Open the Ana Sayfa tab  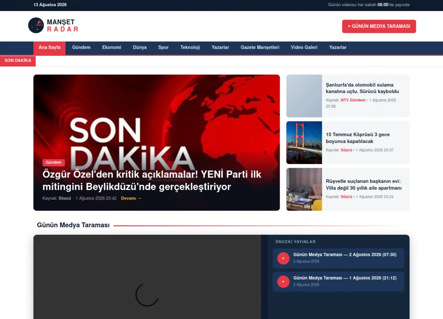click(50, 48)
